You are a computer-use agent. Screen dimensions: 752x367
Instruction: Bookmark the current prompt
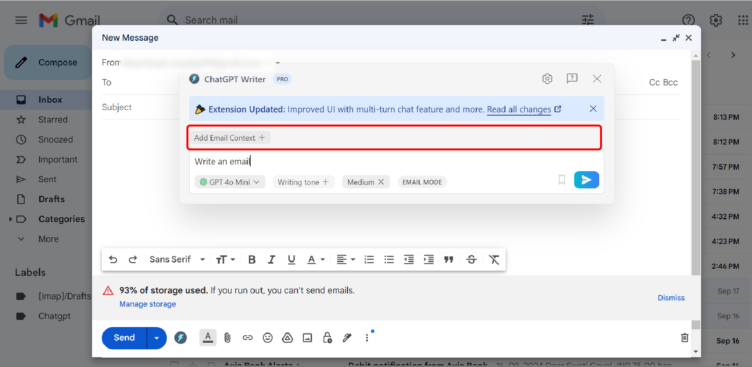point(562,180)
